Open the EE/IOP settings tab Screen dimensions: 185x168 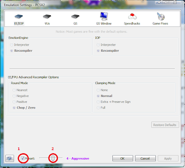(19, 19)
